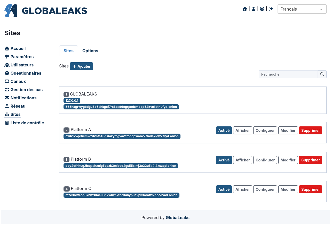
Task: Focus the Recherche search field
Action: click(x=288, y=74)
